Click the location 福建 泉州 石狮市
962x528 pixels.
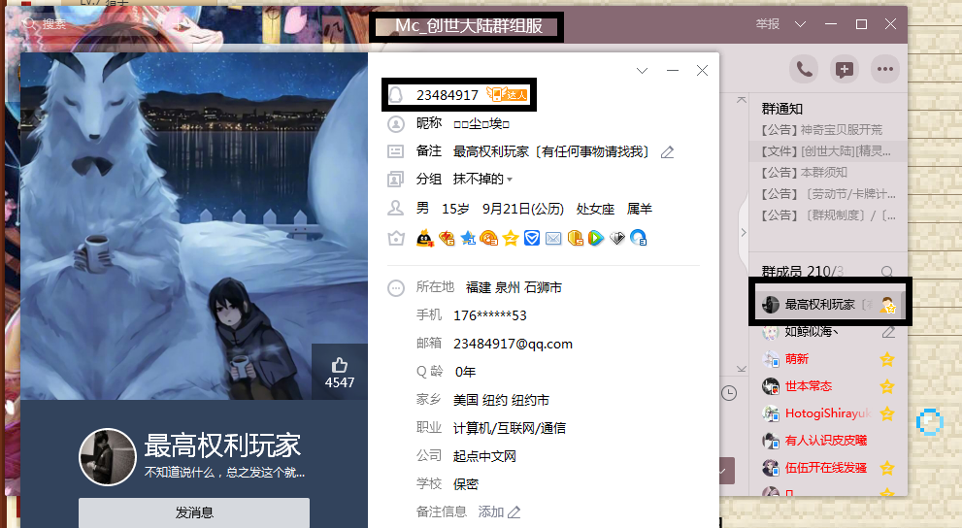pyautogui.click(x=514, y=287)
